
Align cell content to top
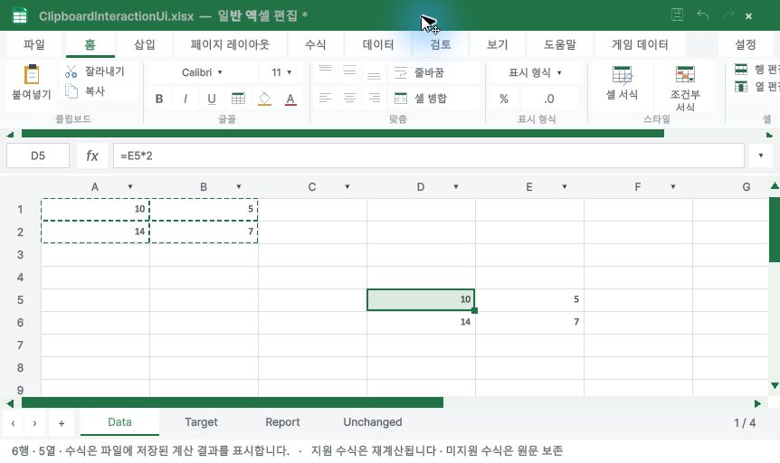click(326, 71)
